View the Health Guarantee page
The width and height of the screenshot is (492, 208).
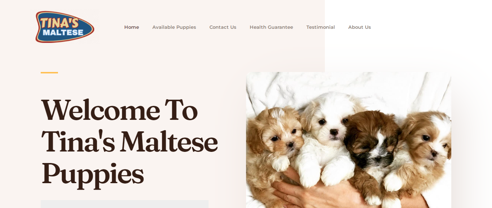tap(271, 27)
